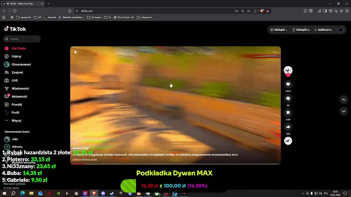
Task: Reload the page with refresh icon
Action: point(15,11)
